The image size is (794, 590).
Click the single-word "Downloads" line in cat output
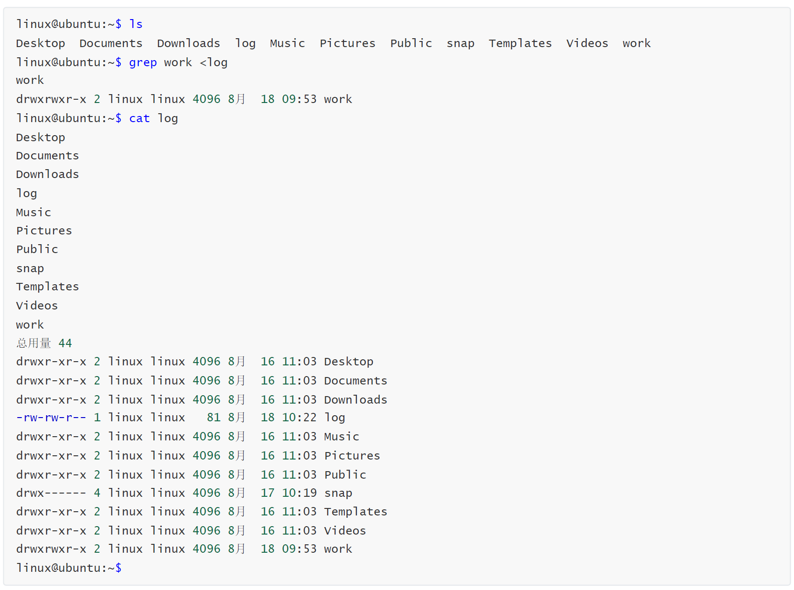[48, 174]
